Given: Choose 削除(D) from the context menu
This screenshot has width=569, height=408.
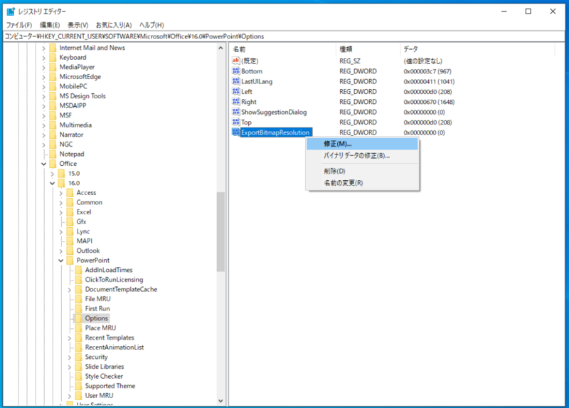Looking at the screenshot, I should pyautogui.click(x=363, y=171).
